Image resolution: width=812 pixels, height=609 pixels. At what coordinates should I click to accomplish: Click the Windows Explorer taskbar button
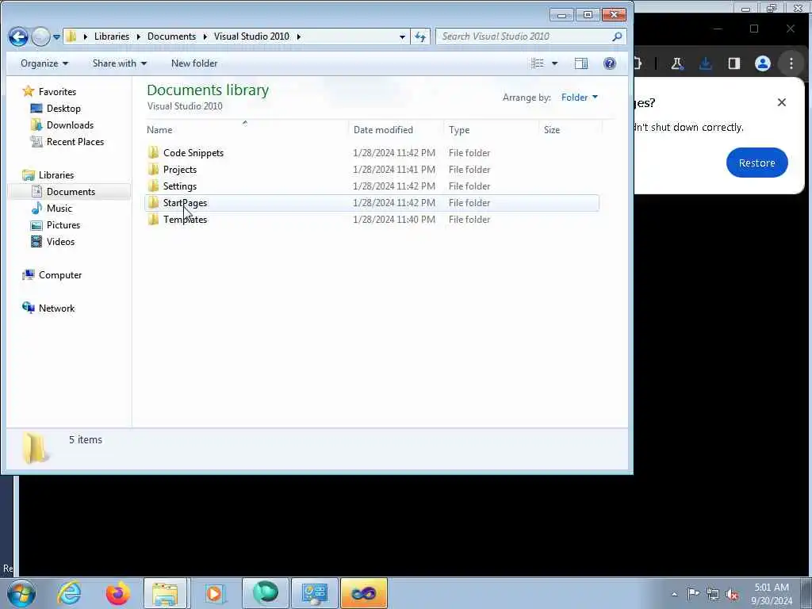coord(166,593)
